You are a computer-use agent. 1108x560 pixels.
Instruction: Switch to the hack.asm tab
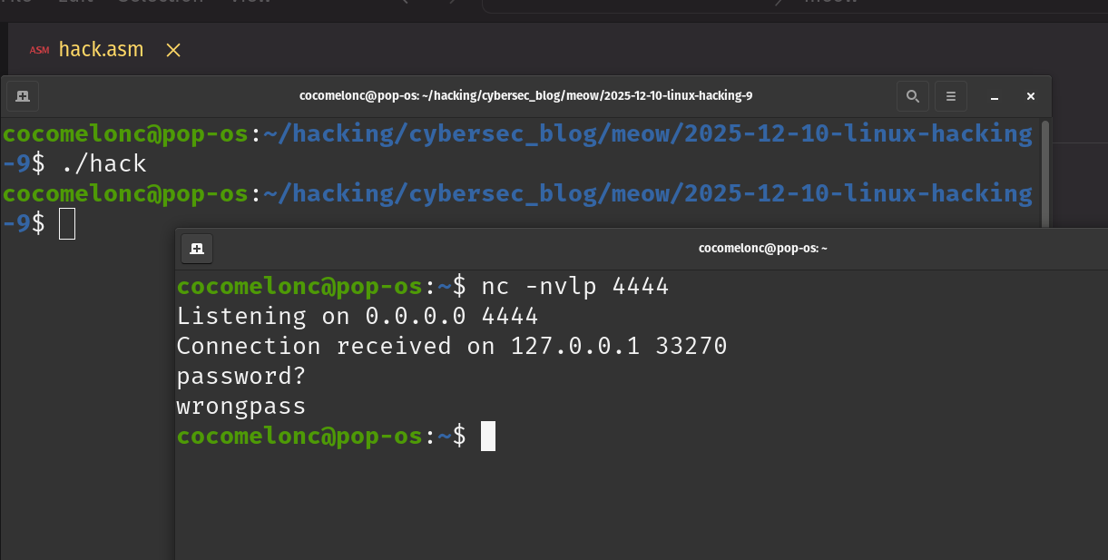tap(100, 50)
